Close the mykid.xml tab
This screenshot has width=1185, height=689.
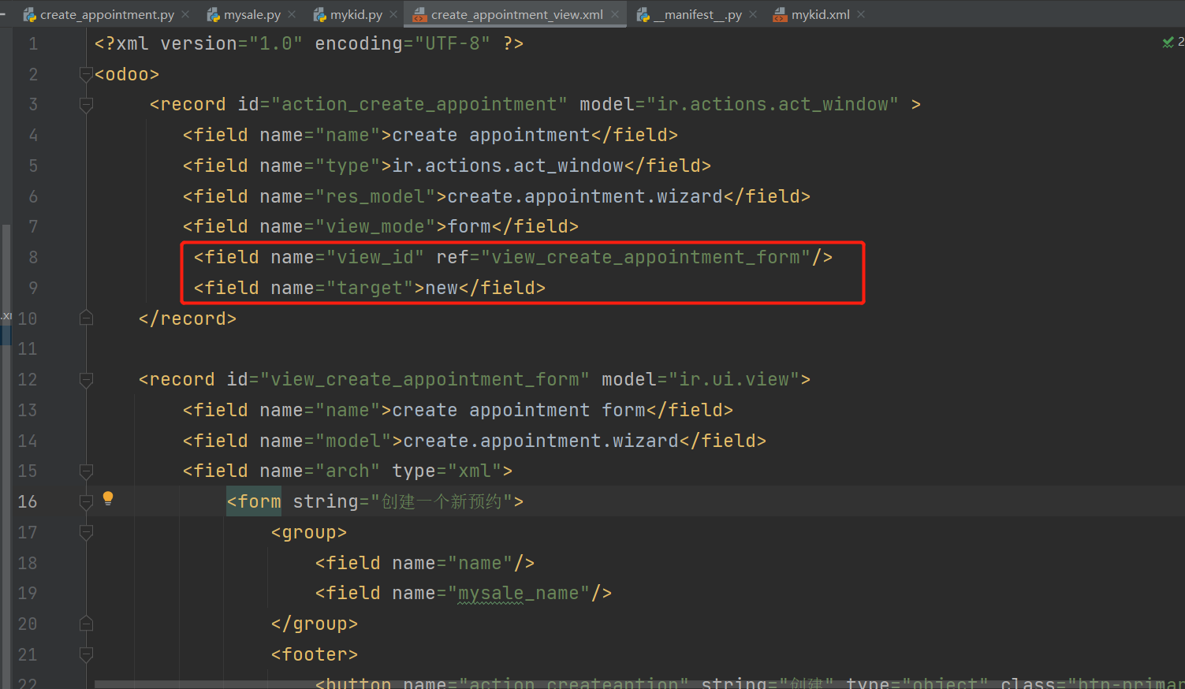tap(861, 14)
